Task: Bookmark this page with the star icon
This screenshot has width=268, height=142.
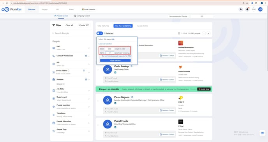Action: pyautogui.click(x=247, y=3)
